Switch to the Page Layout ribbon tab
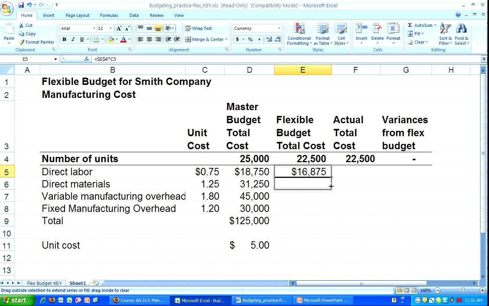489x306 pixels. point(77,15)
